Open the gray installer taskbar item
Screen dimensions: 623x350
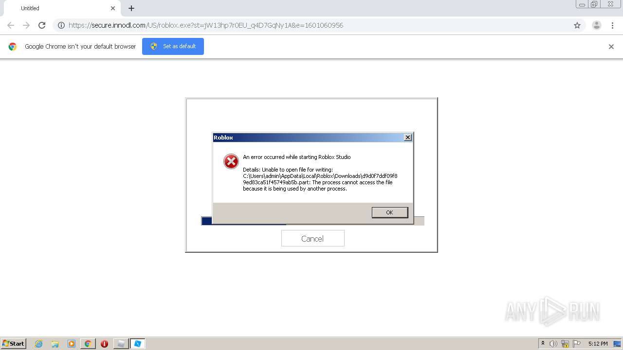click(121, 344)
